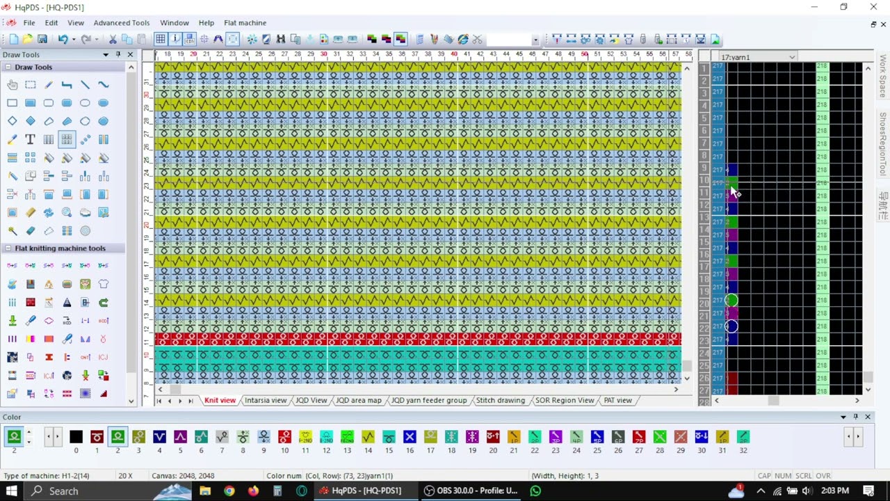This screenshot has width=890, height=501.
Task: Switch to the Stitch drawing tab
Action: click(501, 401)
